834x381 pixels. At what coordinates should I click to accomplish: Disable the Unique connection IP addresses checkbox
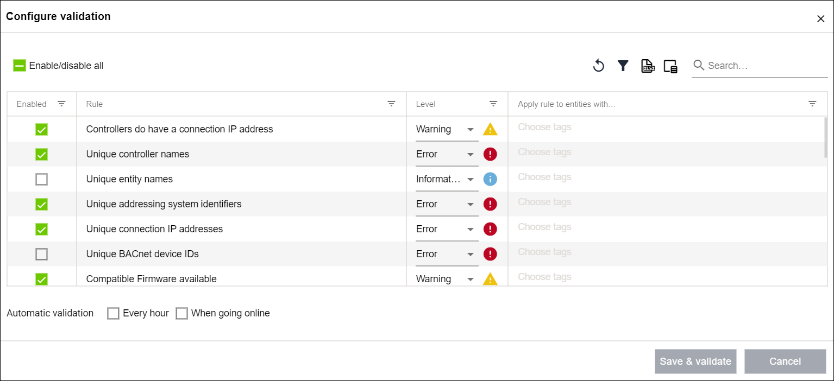(41, 229)
